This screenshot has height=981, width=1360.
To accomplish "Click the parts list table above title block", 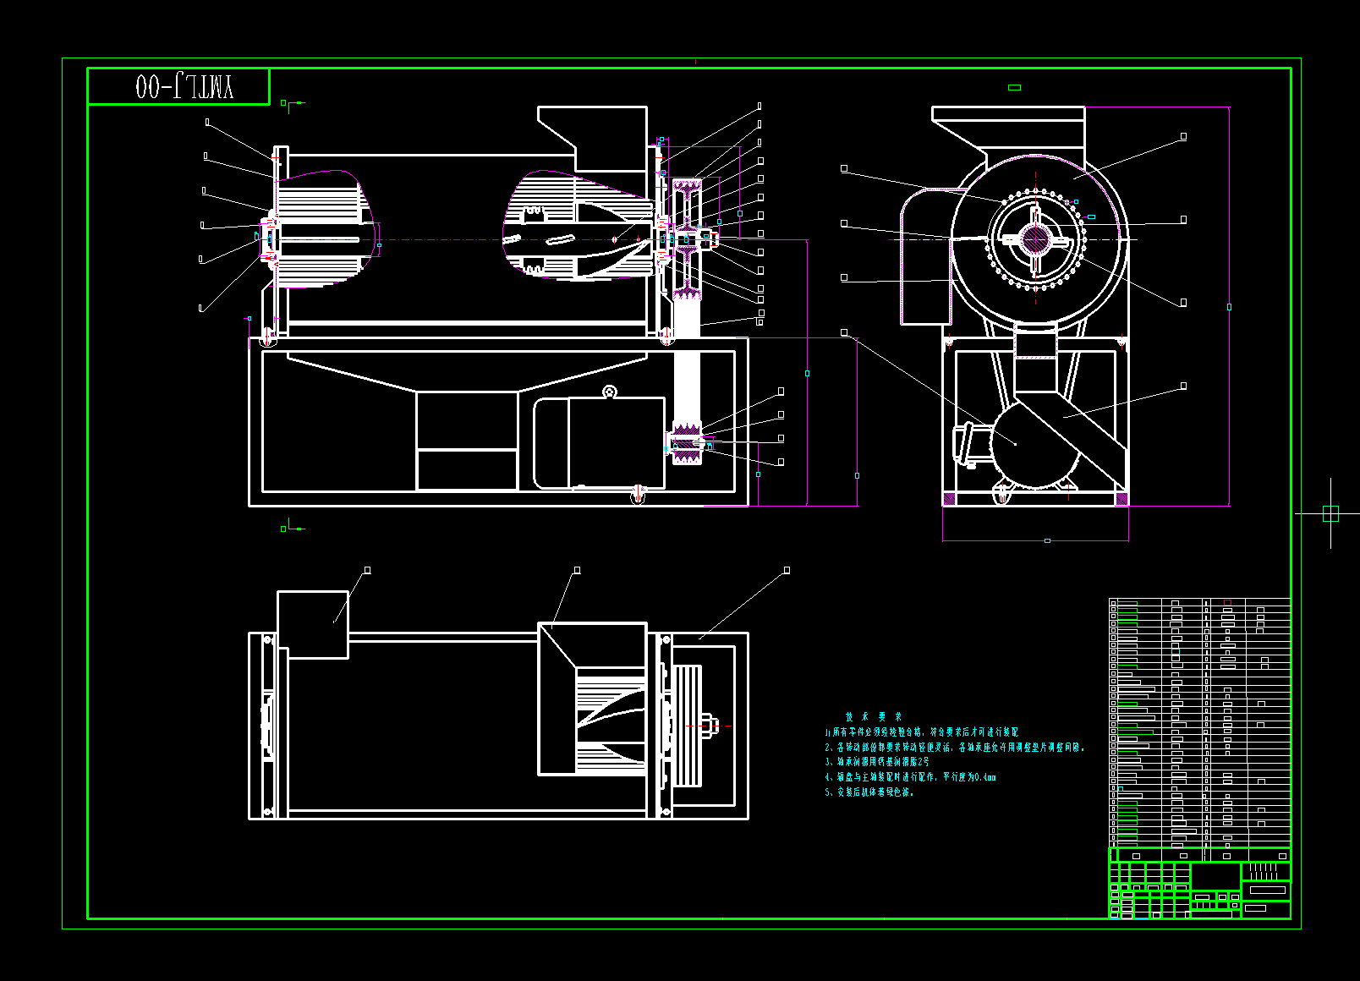I will click(1199, 722).
